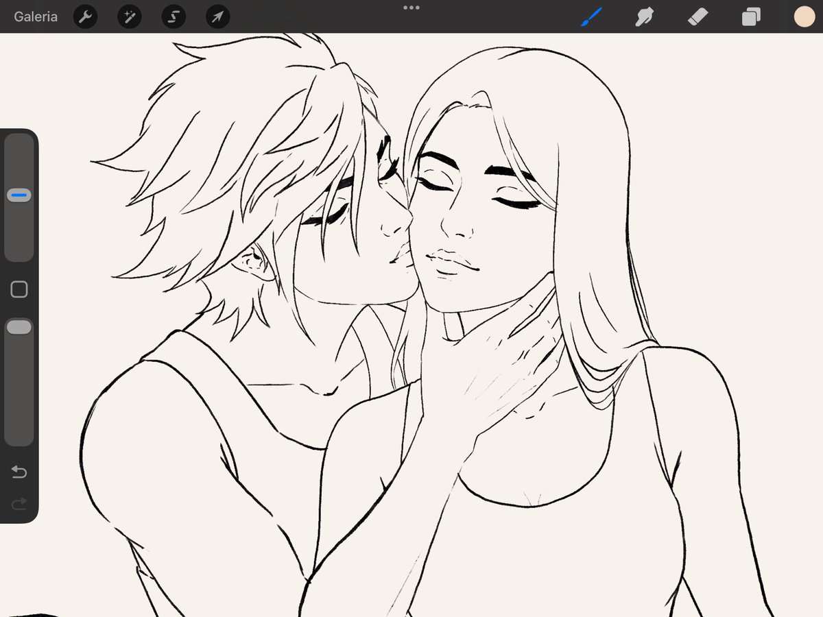Tap the grey opacity slider handle
This screenshot has height=617, width=823.
point(19,327)
